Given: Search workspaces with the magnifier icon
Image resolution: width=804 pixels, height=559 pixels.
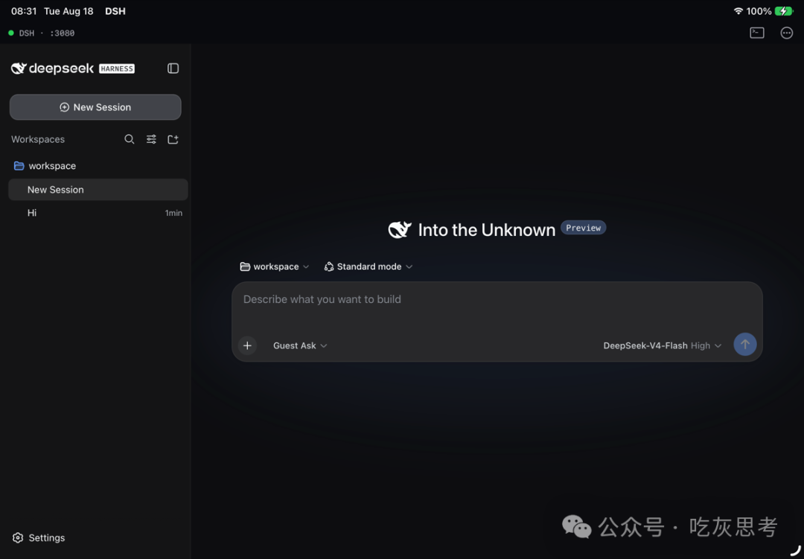Looking at the screenshot, I should [130, 139].
